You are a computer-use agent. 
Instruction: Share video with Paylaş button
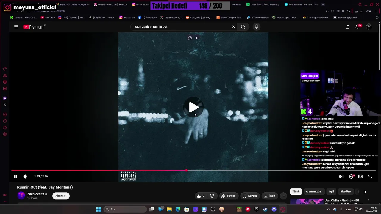click(229, 196)
